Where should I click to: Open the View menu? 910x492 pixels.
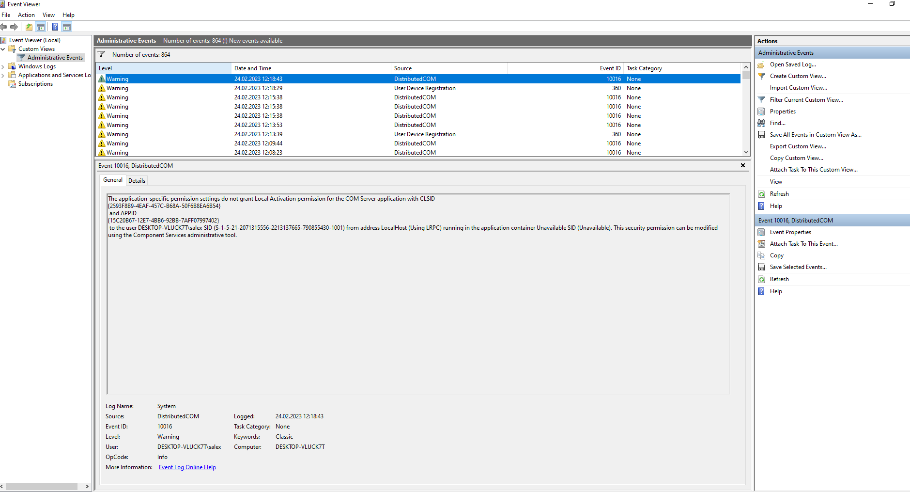pyautogui.click(x=48, y=15)
